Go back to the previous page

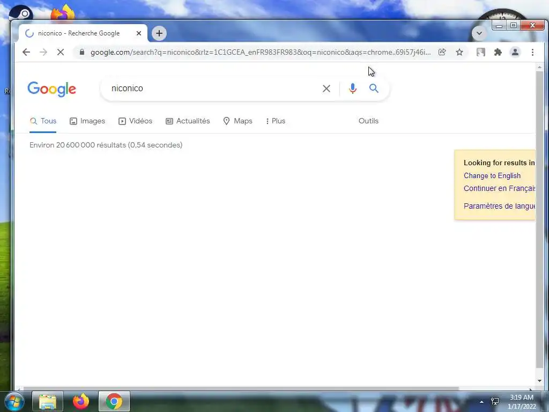point(26,52)
